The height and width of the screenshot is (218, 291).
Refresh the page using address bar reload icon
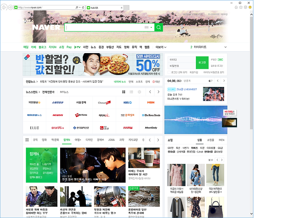click(83, 7)
